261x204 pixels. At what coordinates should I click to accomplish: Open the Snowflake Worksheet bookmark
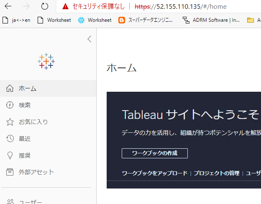click(95, 20)
